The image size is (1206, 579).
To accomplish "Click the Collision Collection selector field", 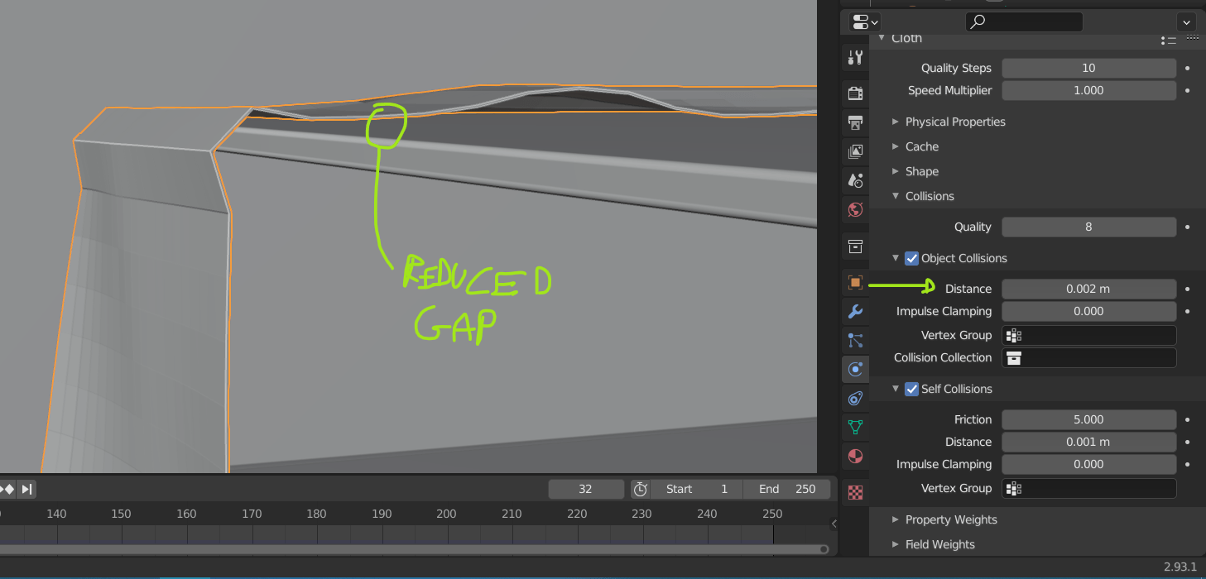I will pos(1088,357).
